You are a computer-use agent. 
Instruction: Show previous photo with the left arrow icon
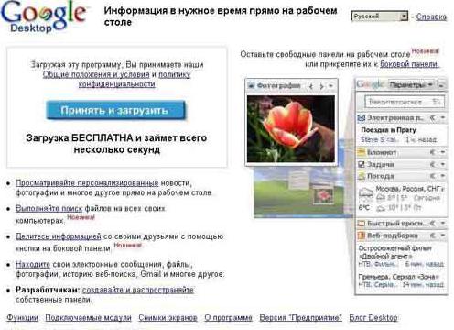click(x=311, y=86)
